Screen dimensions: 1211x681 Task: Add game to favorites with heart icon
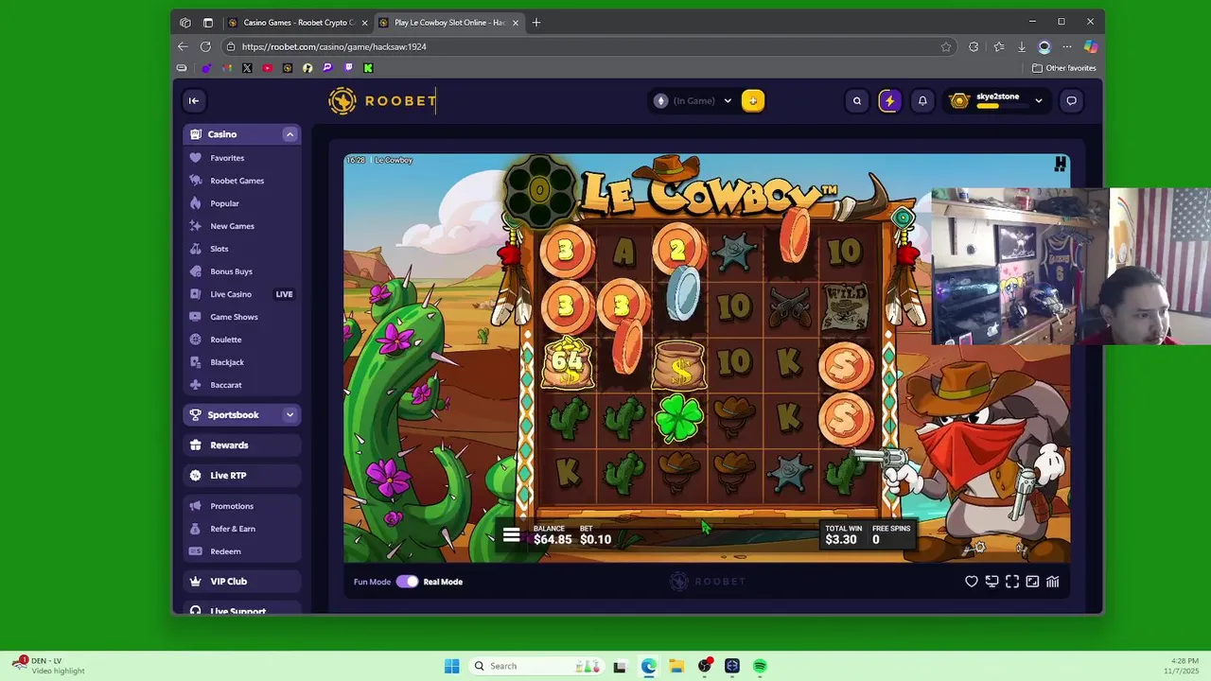(972, 582)
